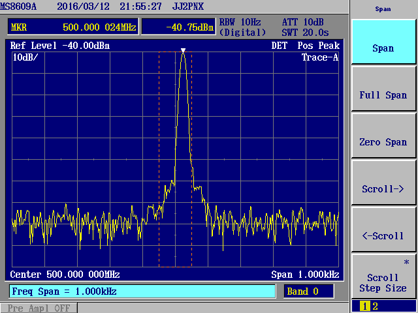The height and width of the screenshot is (313, 418).
Task: Click the (Digital) RBW mode label
Action: [242, 33]
